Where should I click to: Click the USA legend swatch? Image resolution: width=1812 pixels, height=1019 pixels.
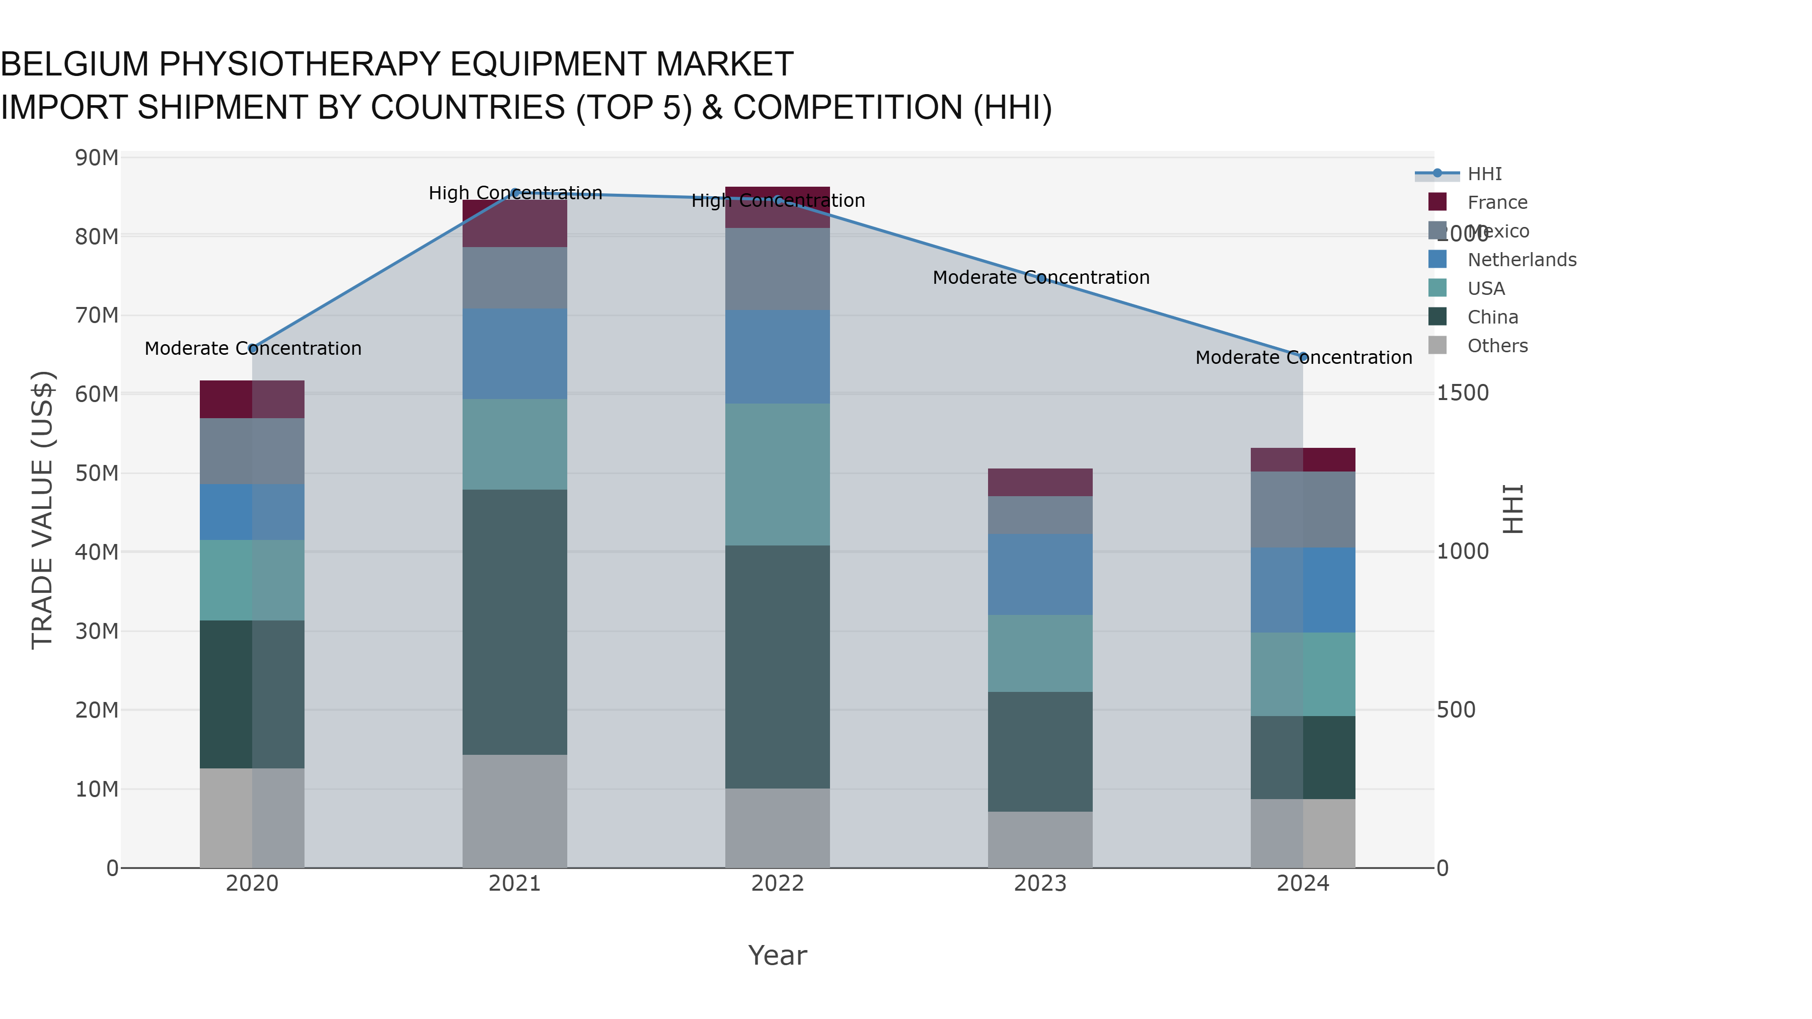(1437, 288)
